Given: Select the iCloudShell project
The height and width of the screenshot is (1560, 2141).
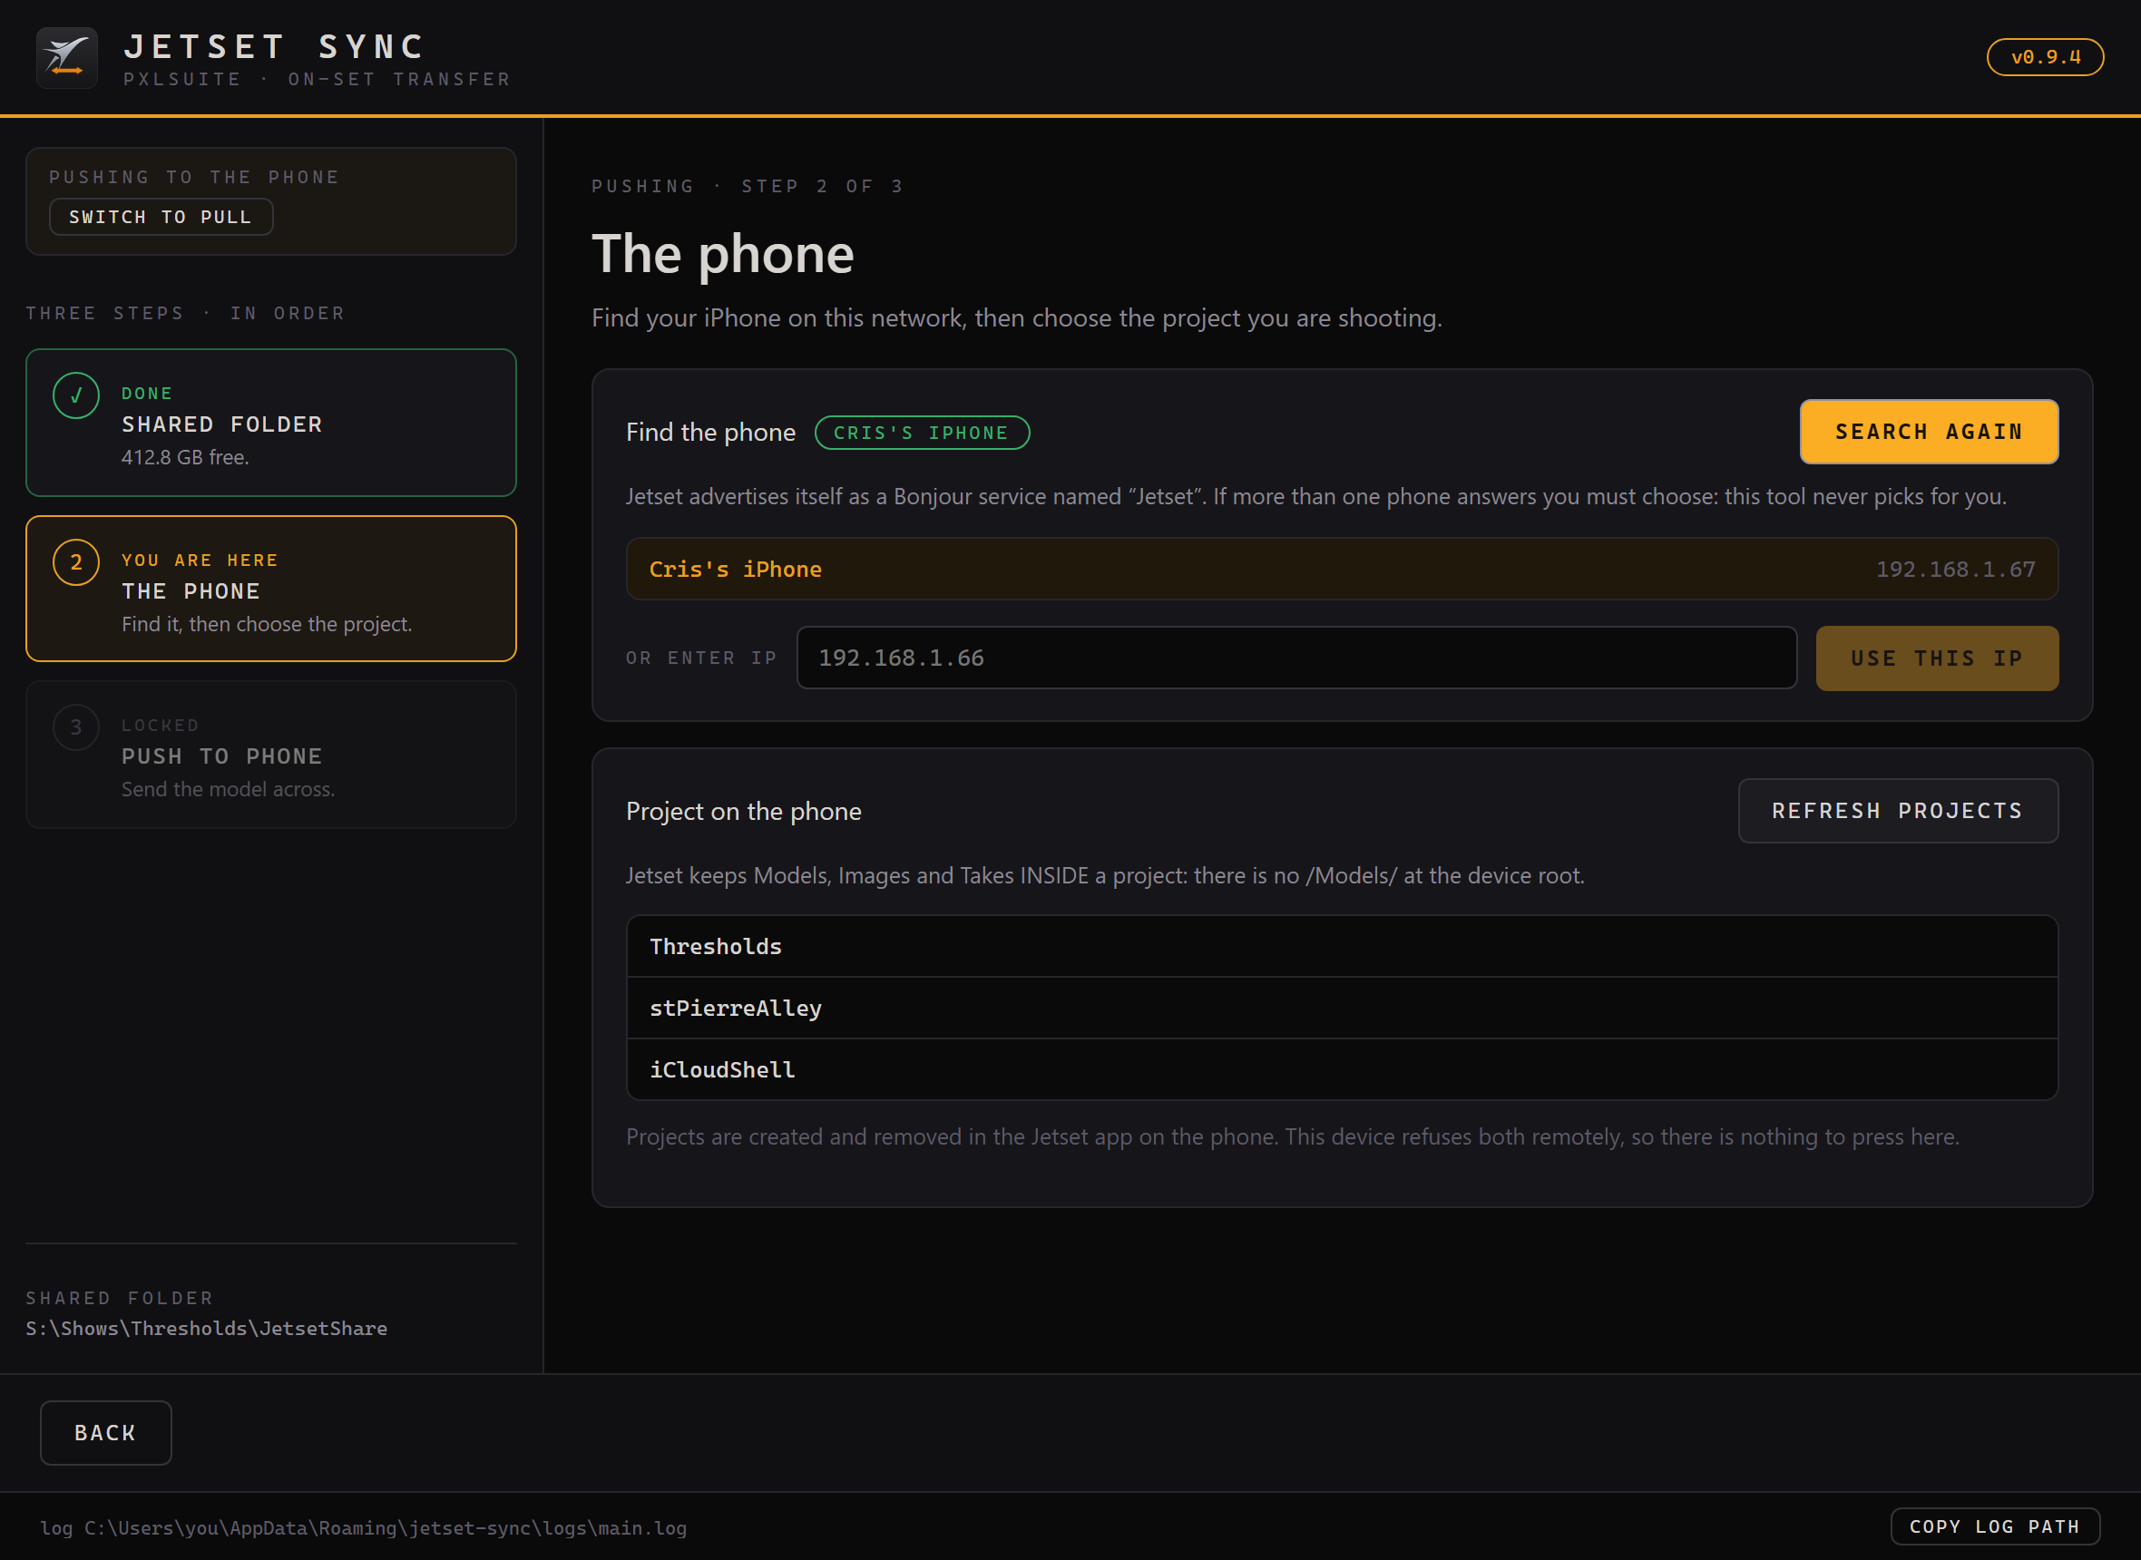Looking at the screenshot, I should (x=1342, y=1070).
